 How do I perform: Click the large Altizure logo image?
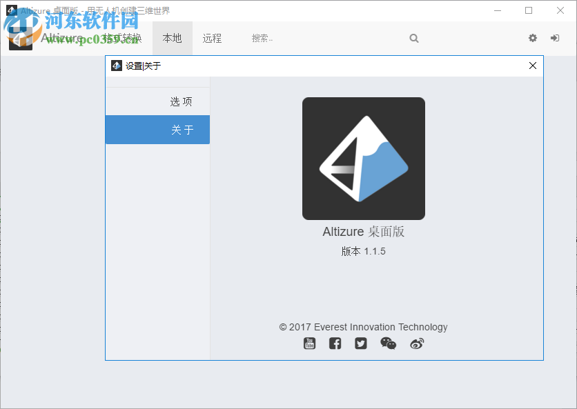pos(363,158)
